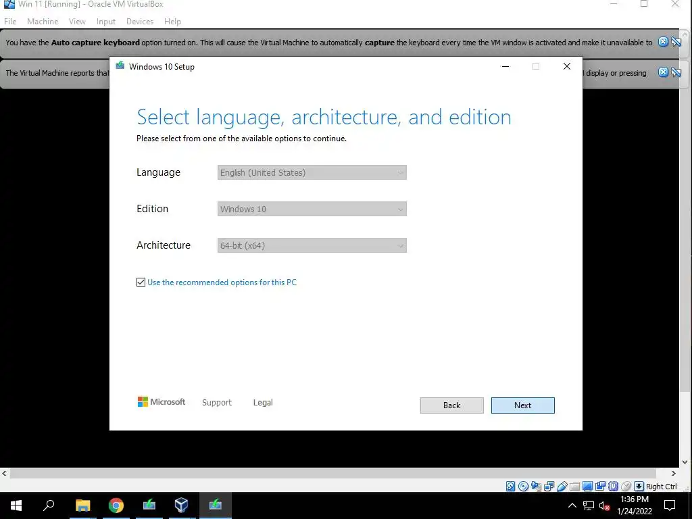The width and height of the screenshot is (692, 519).
Task: Click the Back button
Action: pos(451,405)
